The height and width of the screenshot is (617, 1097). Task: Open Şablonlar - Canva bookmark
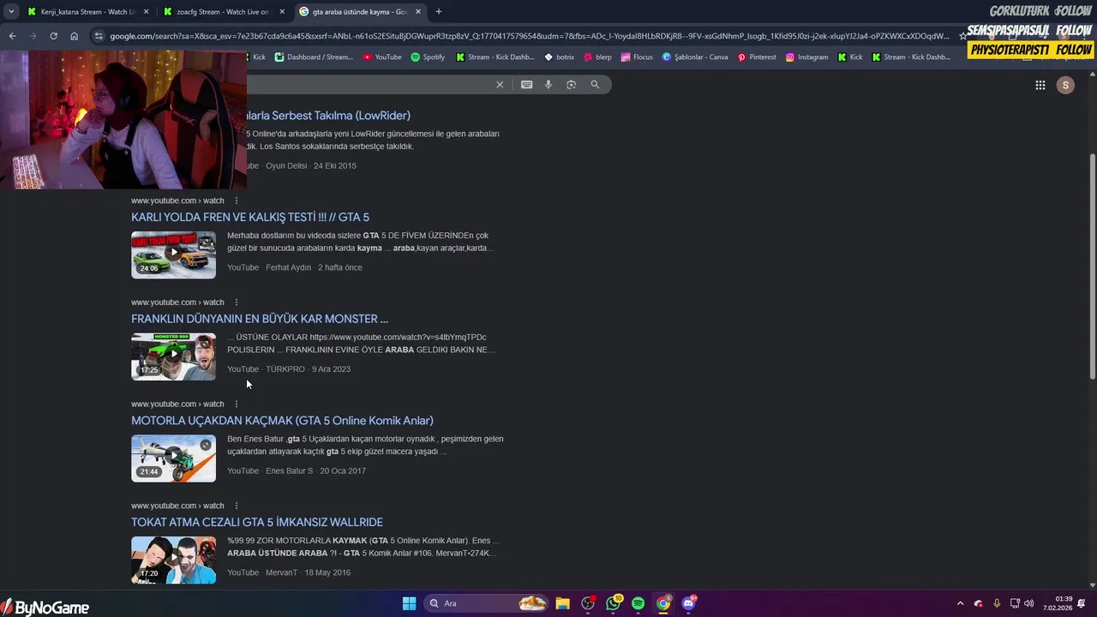click(x=695, y=57)
